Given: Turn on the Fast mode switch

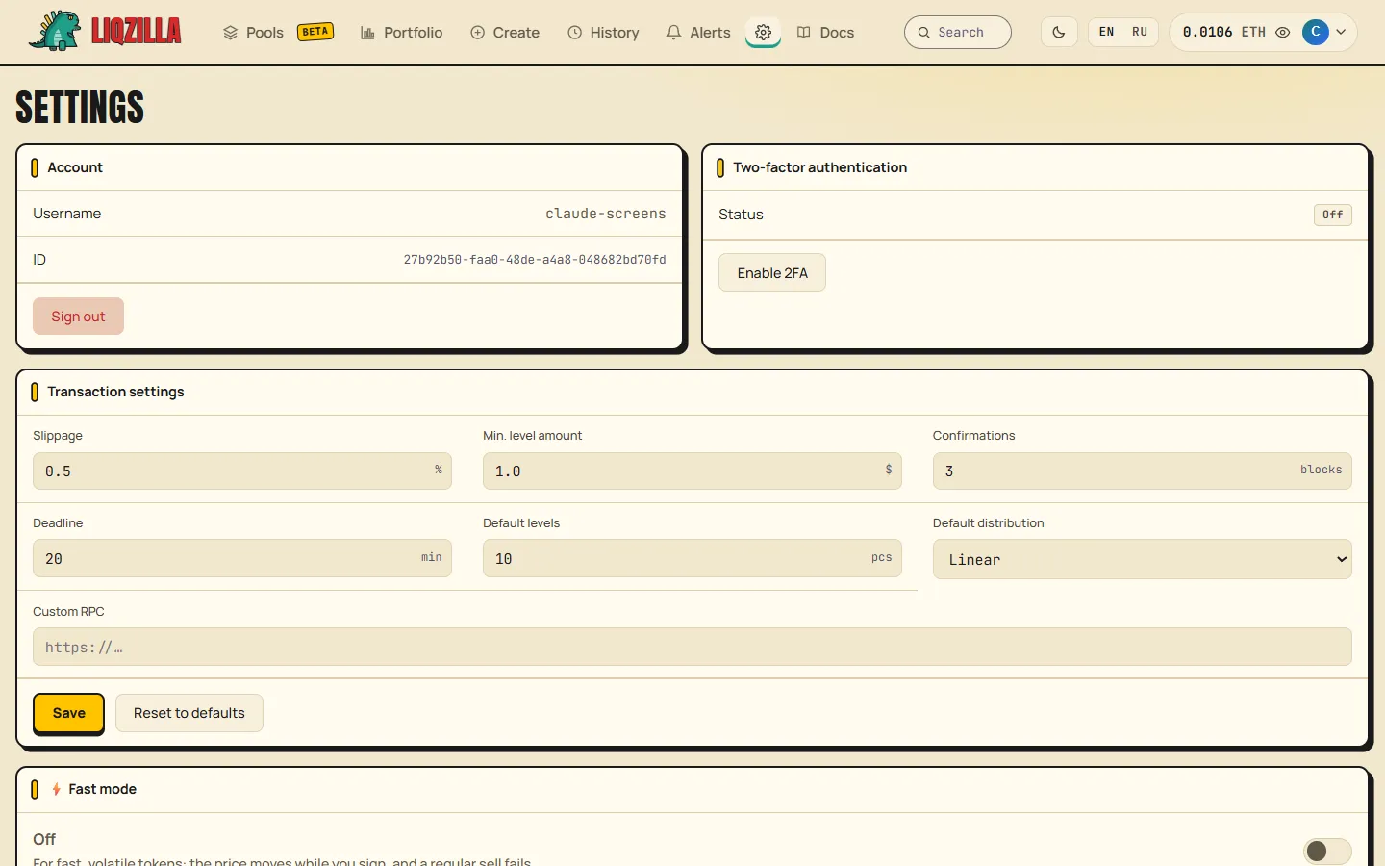Looking at the screenshot, I should click(1327, 851).
